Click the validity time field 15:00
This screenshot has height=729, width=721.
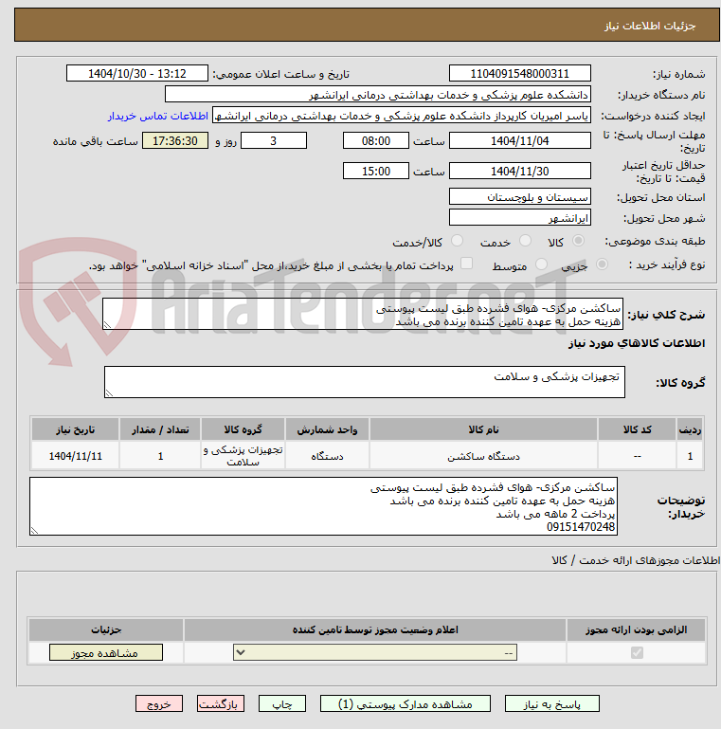tap(376, 171)
